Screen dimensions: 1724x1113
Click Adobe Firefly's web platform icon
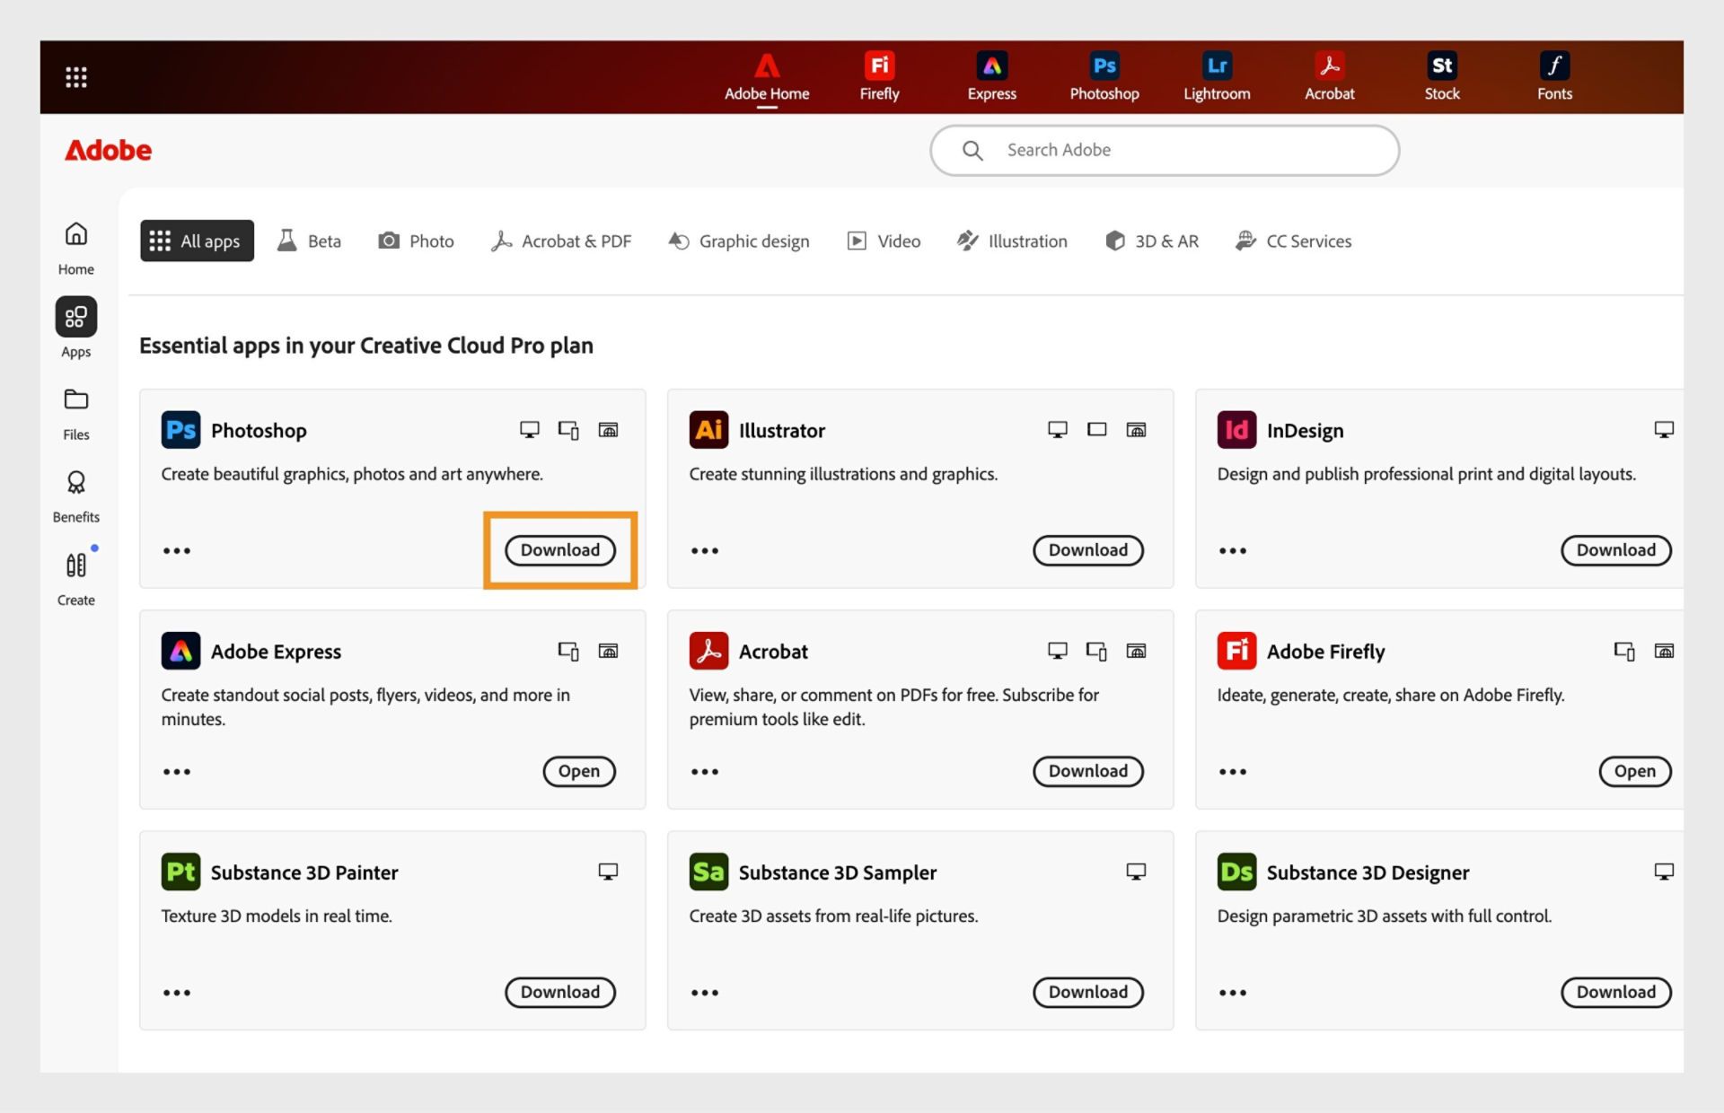pyautogui.click(x=1664, y=651)
